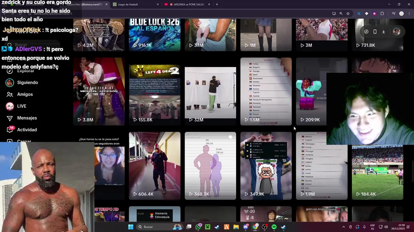This screenshot has height=232, width=414.
Task: Open the Amigos page link
Action: coord(25,94)
